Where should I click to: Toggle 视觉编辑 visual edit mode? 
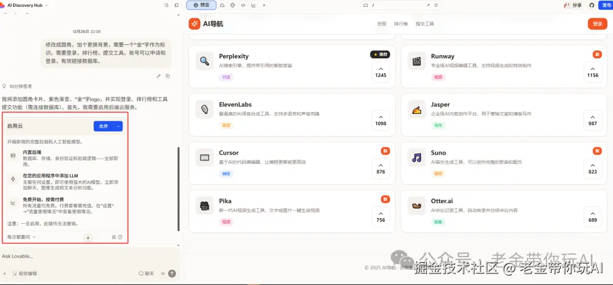click(24, 274)
